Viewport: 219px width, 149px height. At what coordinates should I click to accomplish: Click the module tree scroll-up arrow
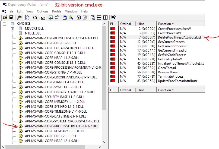(104, 24)
